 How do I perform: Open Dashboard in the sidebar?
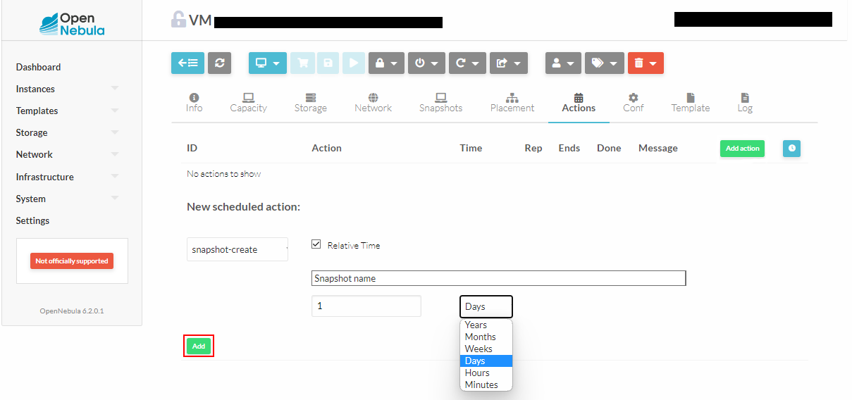tap(39, 67)
